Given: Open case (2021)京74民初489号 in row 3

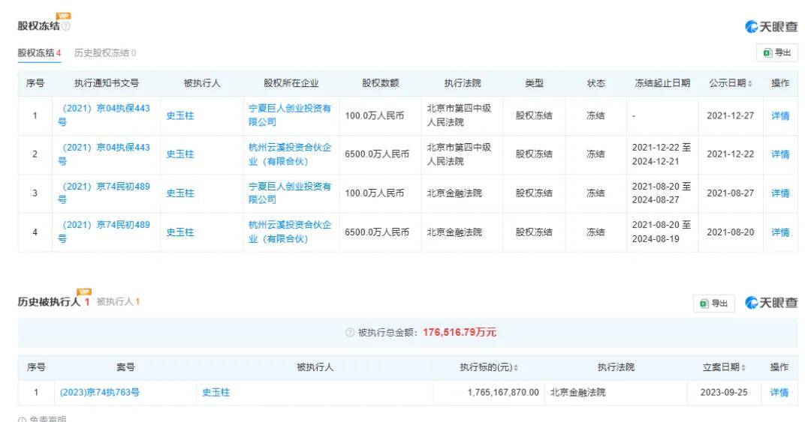Looking at the screenshot, I should pos(104,193).
